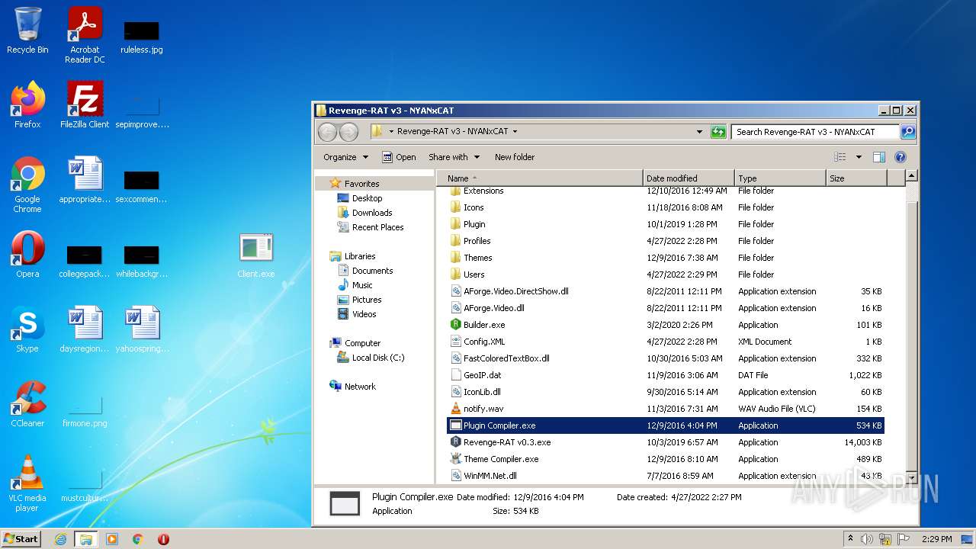
Task: Select Downloads in the Favorites pane
Action: pyautogui.click(x=371, y=213)
